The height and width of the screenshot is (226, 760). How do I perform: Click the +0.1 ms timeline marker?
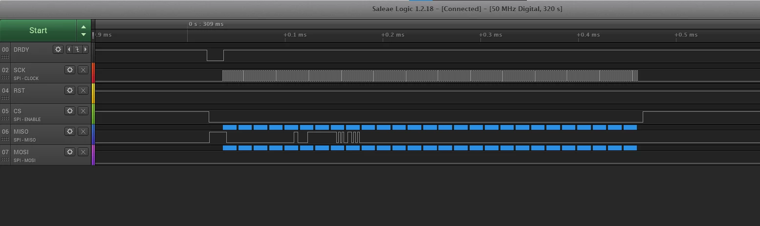click(x=295, y=35)
